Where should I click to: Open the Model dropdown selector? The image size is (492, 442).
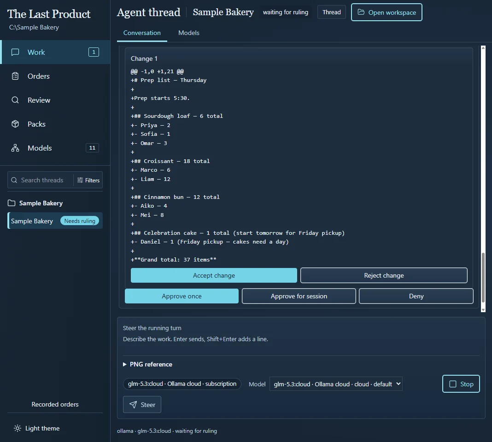[x=336, y=384]
